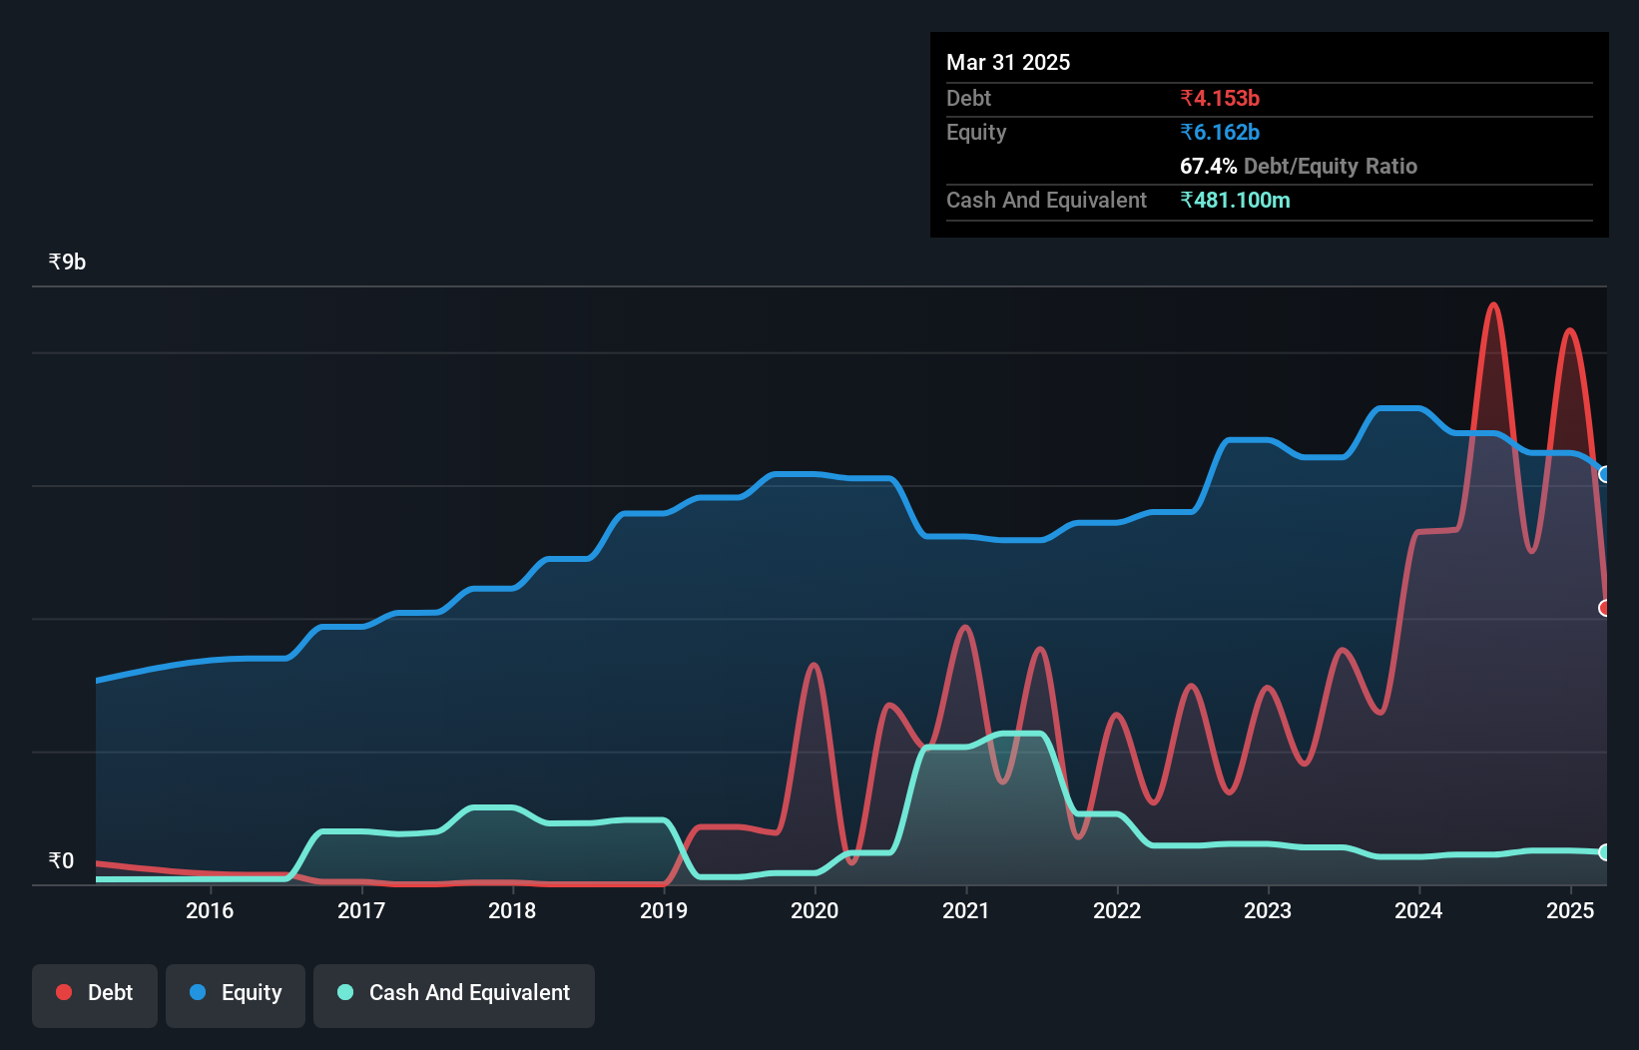Click the teal Cash And Equivalent legend dot
1639x1050 pixels.
pyautogui.click(x=345, y=992)
